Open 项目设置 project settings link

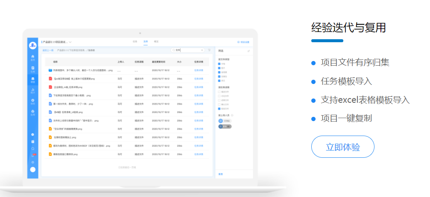coord(243,42)
